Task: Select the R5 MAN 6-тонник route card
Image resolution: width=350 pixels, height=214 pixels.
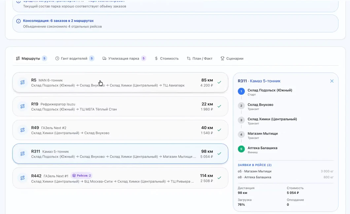Action: pyautogui.click(x=120, y=83)
